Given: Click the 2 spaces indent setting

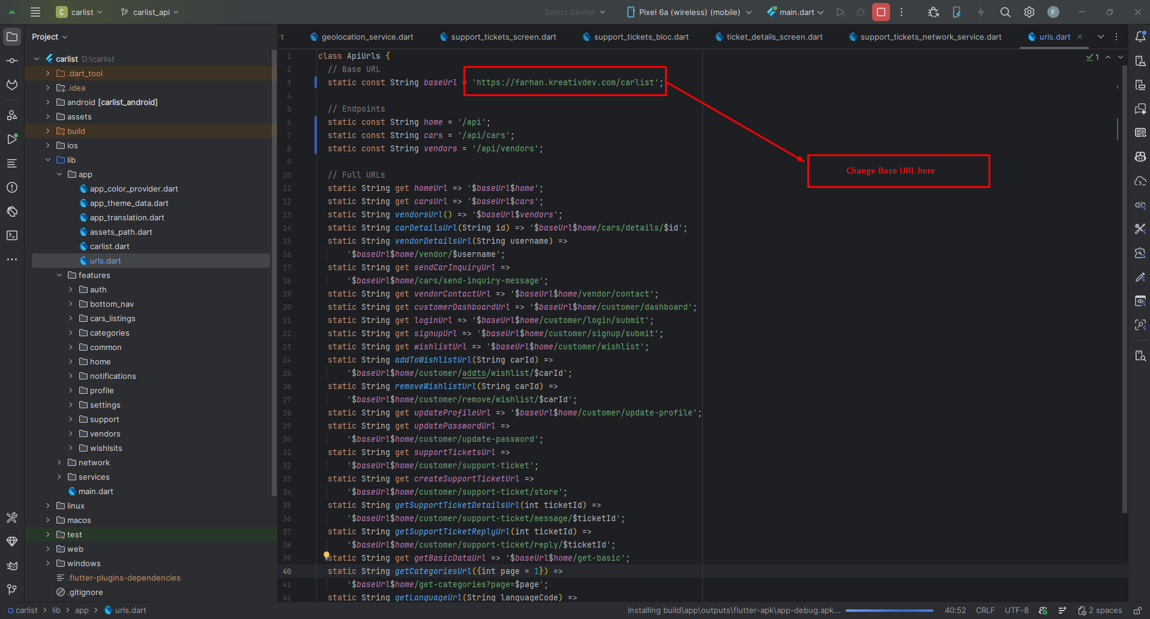Looking at the screenshot, I should [x=1100, y=610].
